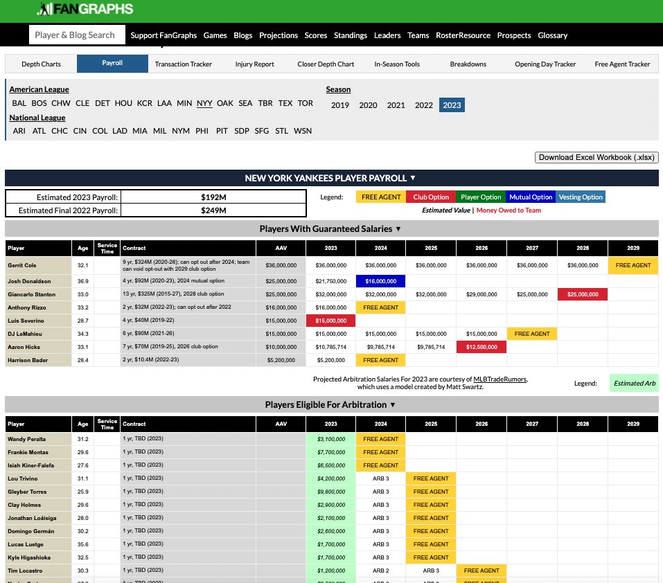Focus the Player & Blog Search field
This screenshot has height=583, width=663.
tap(77, 35)
